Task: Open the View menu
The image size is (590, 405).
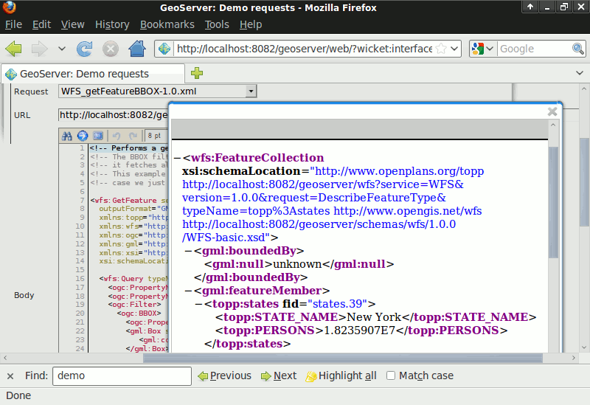Action: tap(72, 24)
